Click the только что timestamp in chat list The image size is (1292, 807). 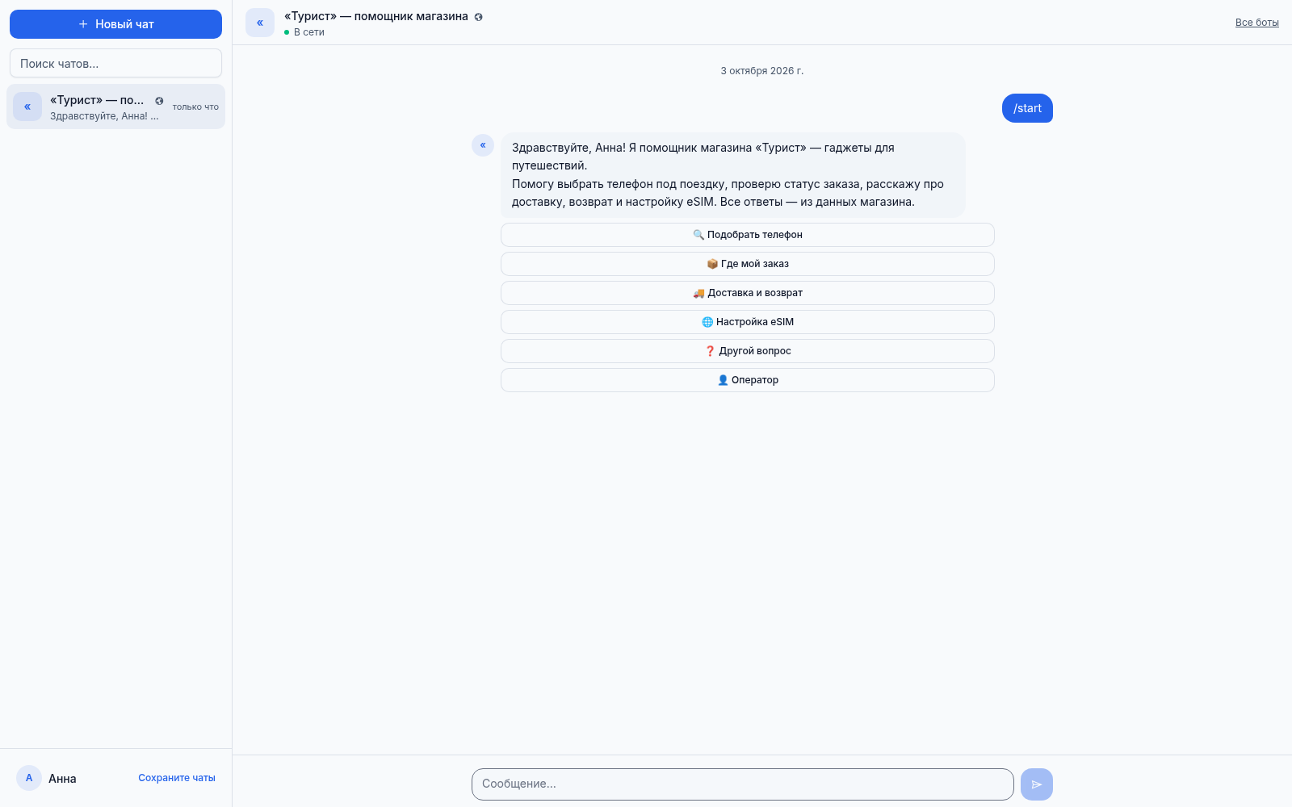click(x=195, y=107)
